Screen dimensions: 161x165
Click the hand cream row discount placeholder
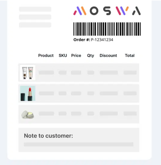[x=109, y=73]
